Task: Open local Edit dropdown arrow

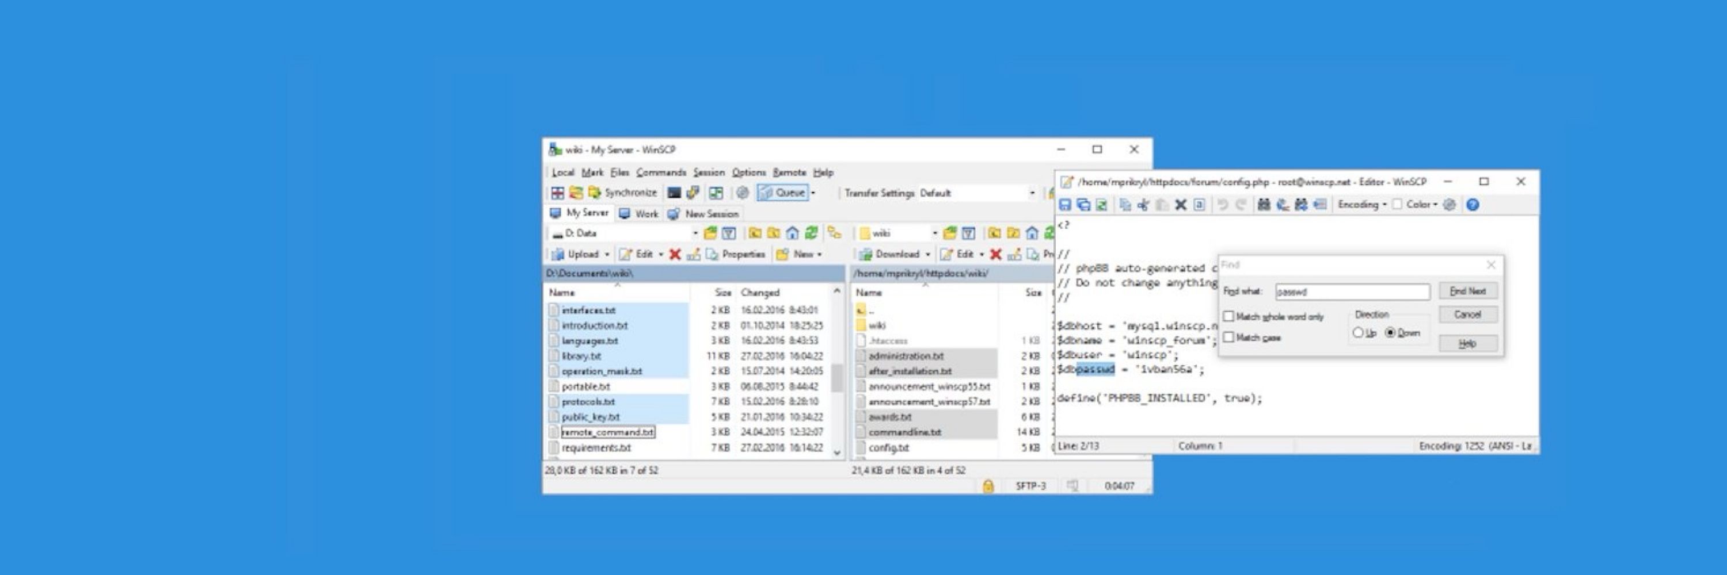Action: (660, 254)
